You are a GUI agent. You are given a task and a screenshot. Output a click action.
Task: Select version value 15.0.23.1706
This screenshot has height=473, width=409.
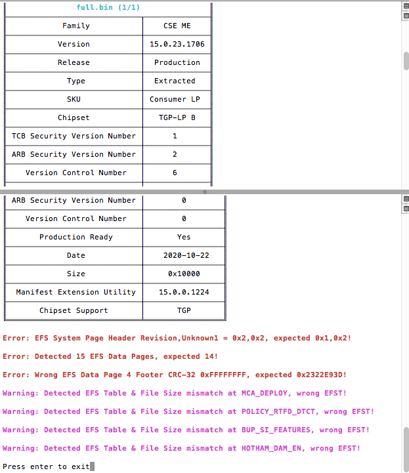coord(177,45)
